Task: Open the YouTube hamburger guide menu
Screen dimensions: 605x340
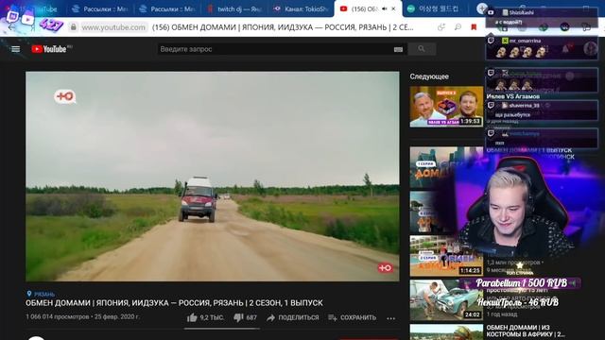Action: click(15, 49)
